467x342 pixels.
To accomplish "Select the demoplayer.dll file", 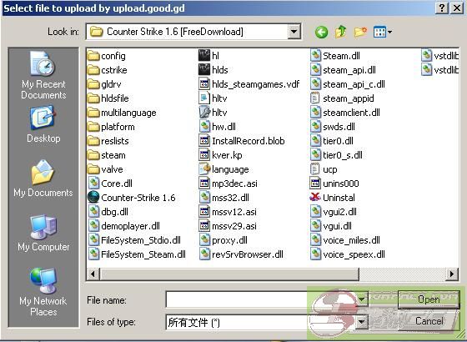I will point(124,226).
